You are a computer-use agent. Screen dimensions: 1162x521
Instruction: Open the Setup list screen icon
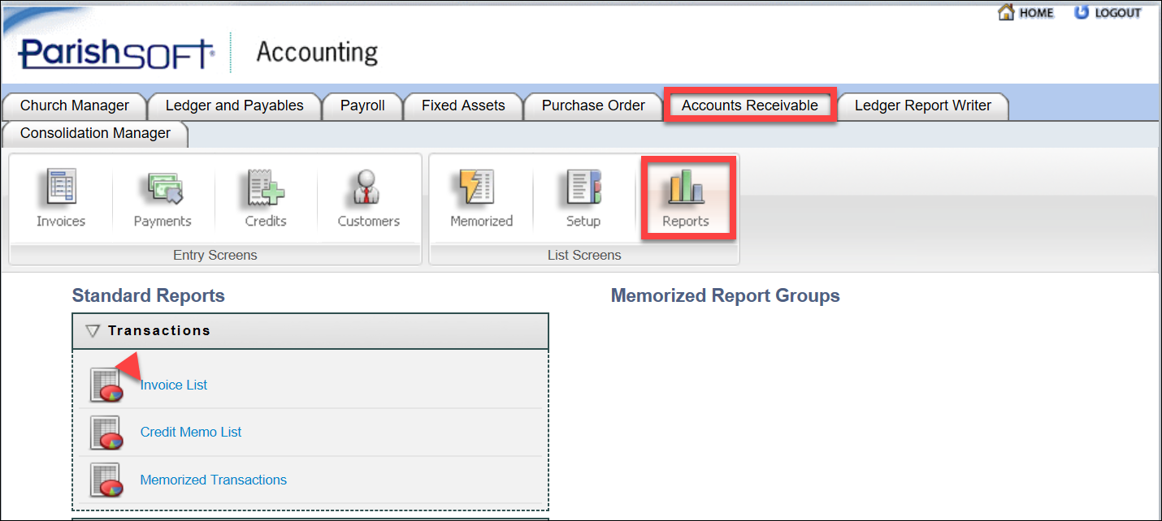583,188
